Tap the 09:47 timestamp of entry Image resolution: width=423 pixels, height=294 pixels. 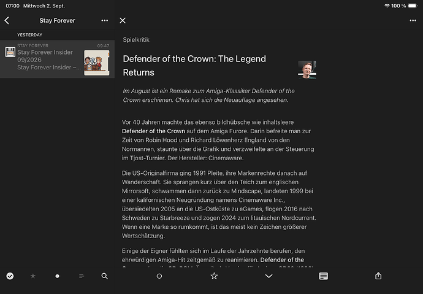[104, 45]
